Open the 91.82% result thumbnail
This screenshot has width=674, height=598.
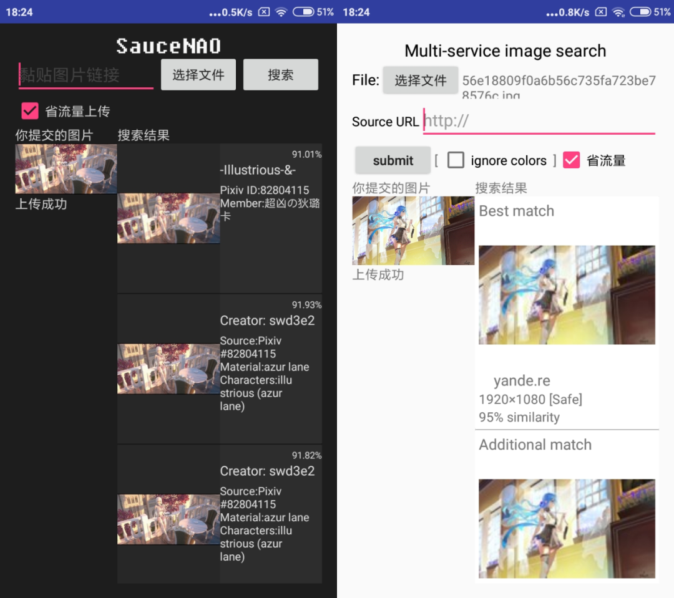pyautogui.click(x=168, y=519)
